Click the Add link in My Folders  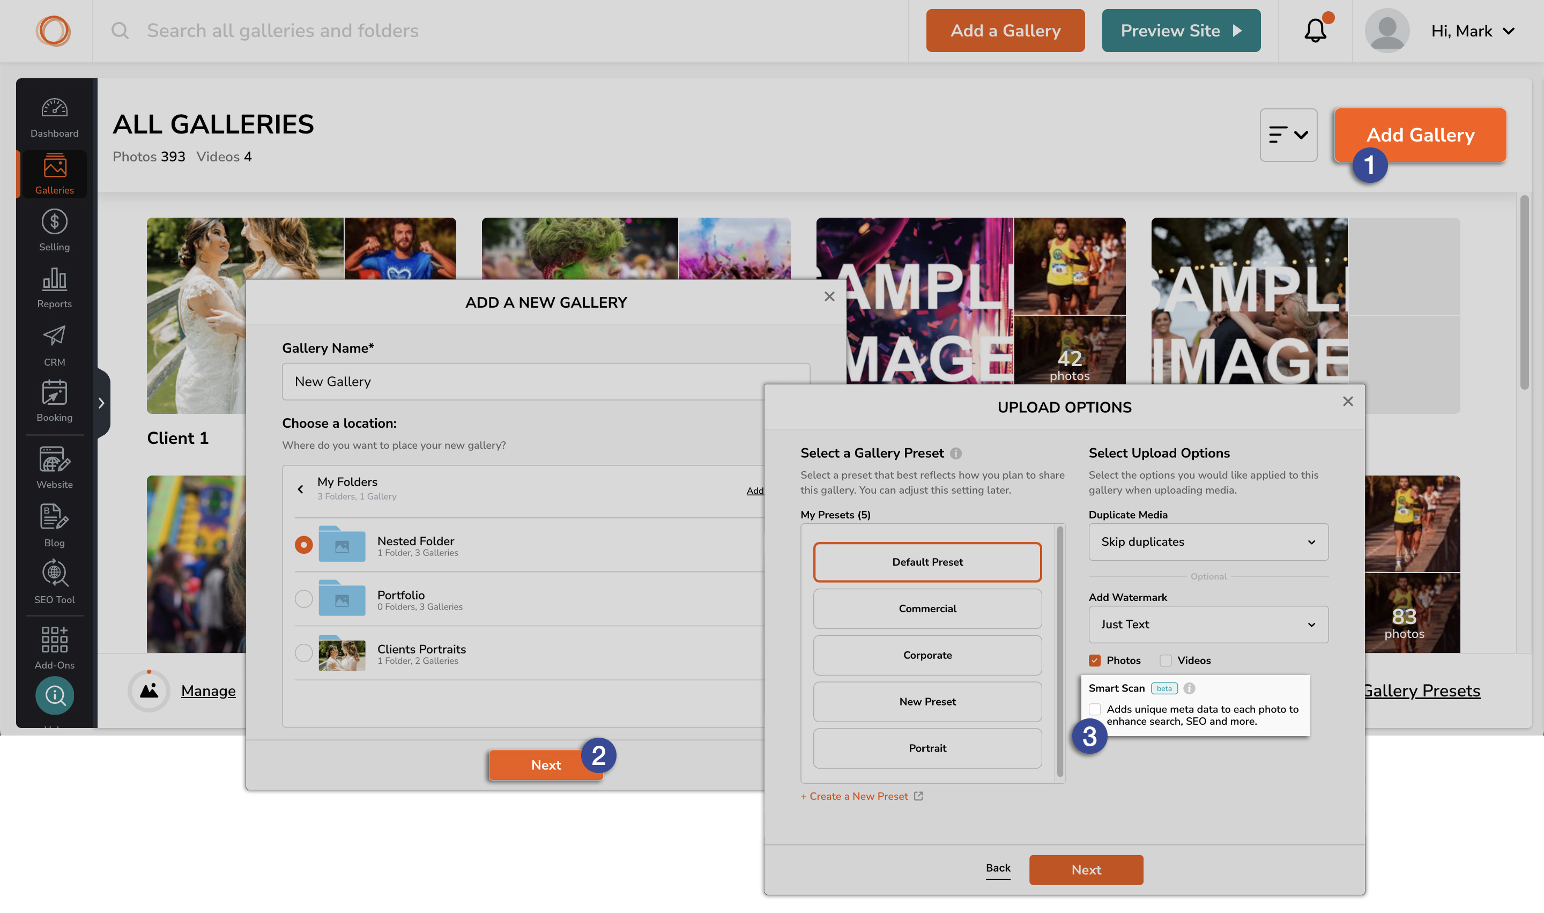755,491
